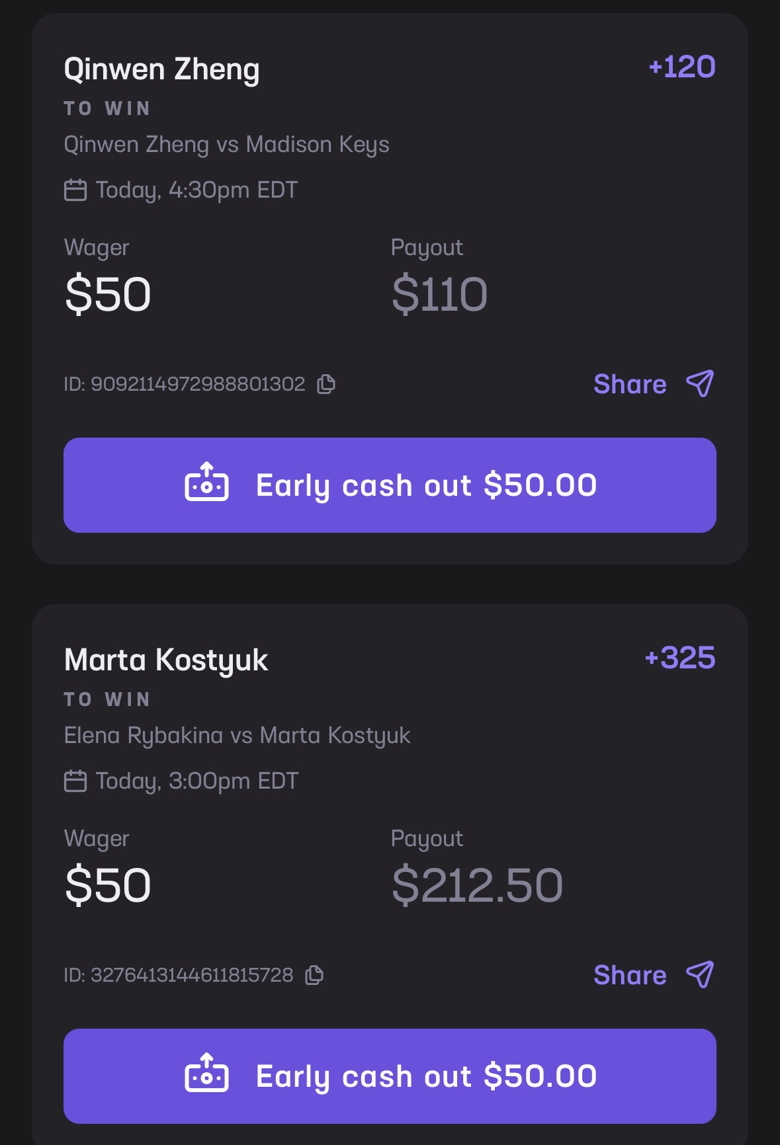
Task: Share the Qinwen Zheng wager
Action: [630, 384]
